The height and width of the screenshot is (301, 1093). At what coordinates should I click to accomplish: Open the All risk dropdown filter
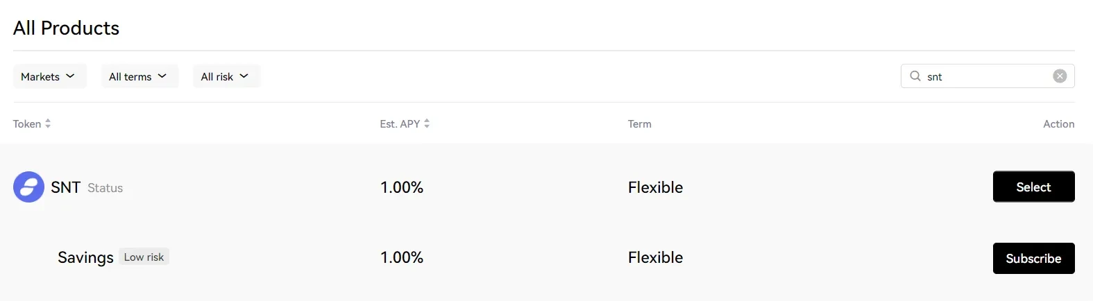226,76
